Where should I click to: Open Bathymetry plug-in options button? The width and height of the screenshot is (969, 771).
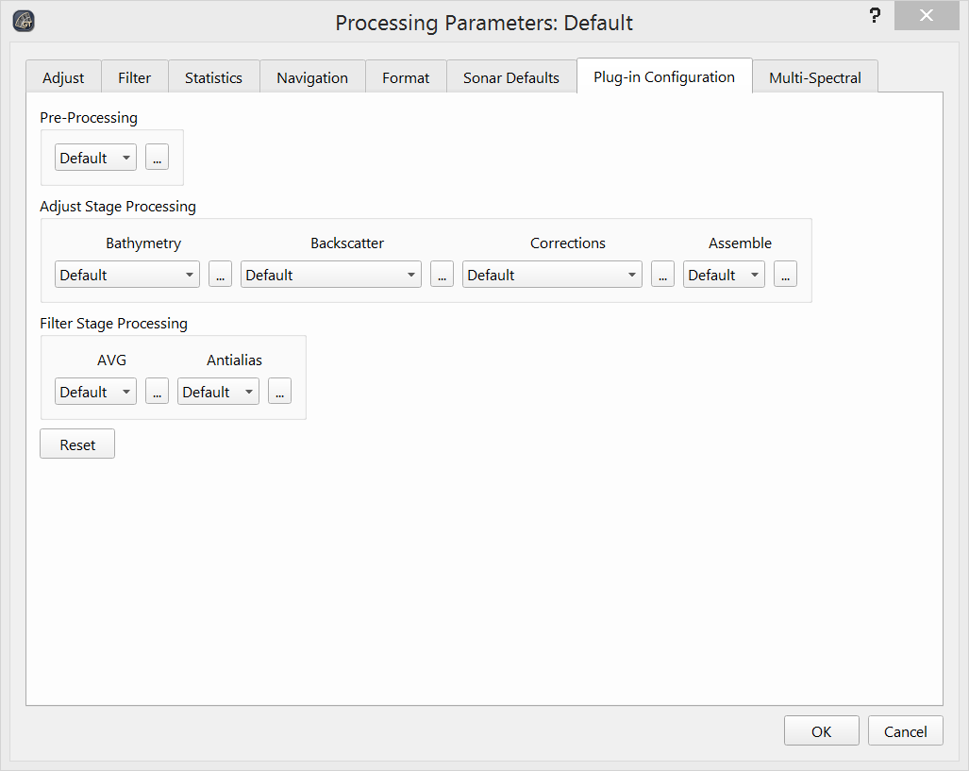pos(220,275)
